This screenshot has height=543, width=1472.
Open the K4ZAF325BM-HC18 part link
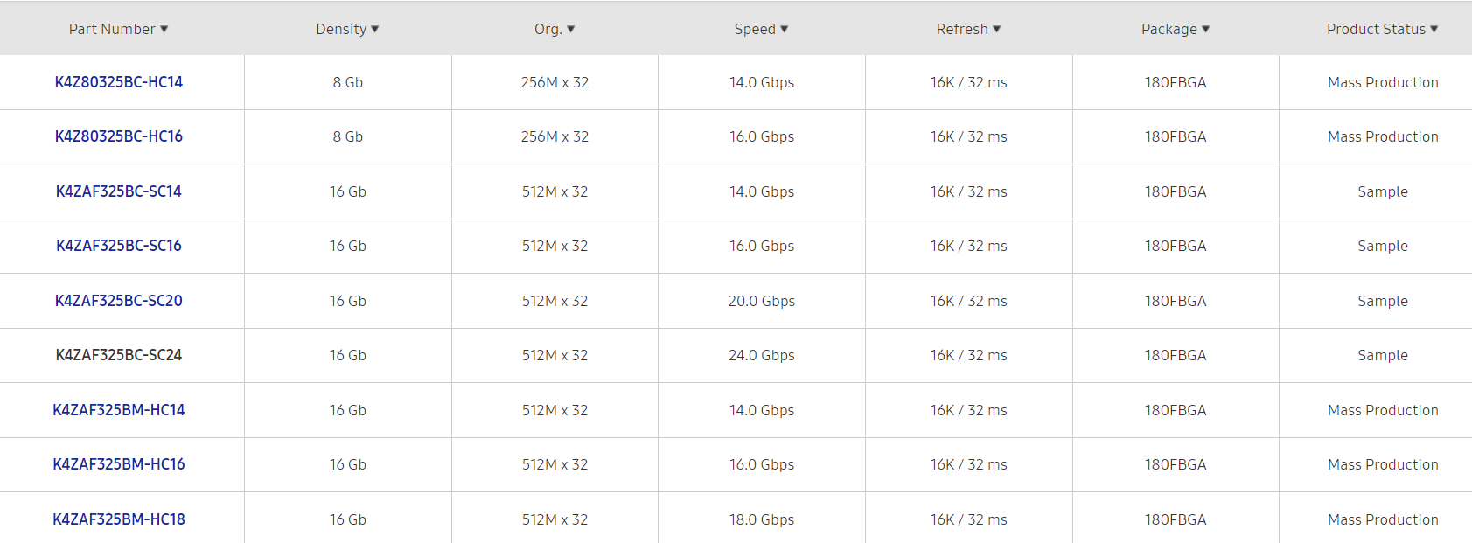(x=119, y=519)
